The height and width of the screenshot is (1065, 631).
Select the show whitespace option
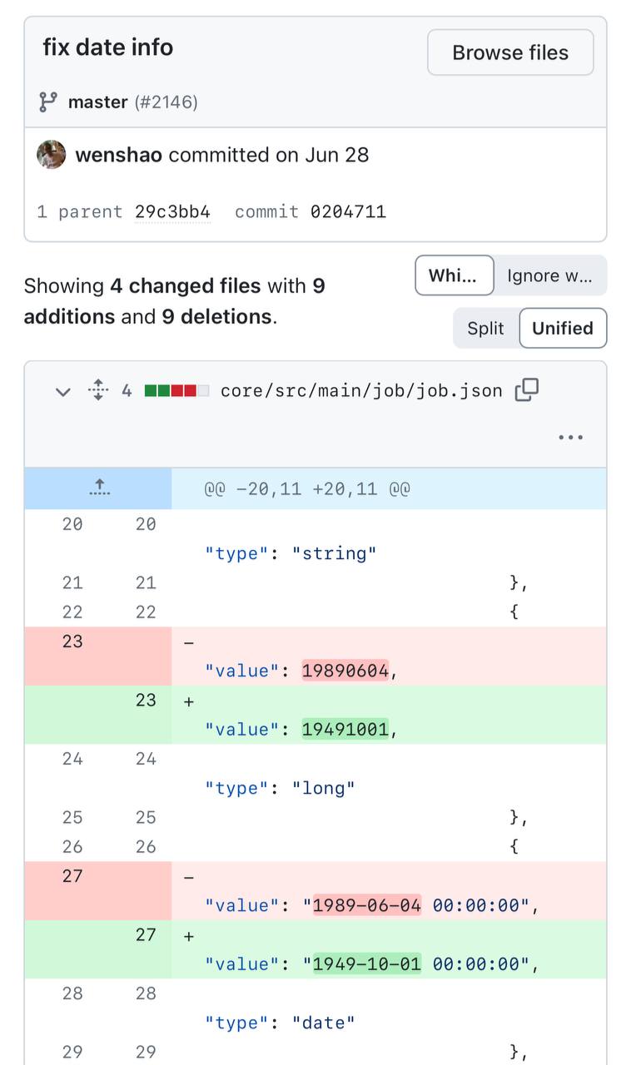(454, 275)
